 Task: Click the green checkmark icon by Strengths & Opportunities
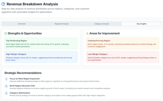click(x=6, y=33)
